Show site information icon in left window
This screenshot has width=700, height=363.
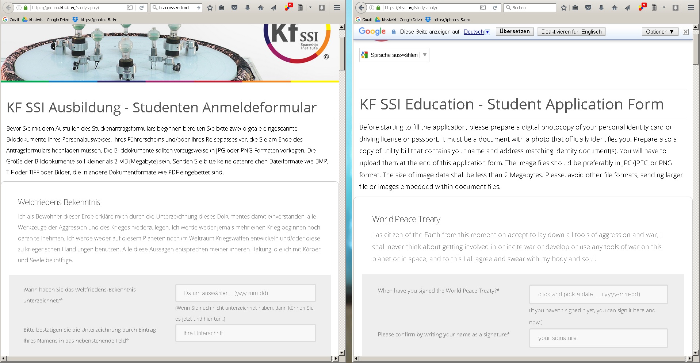click(x=19, y=7)
